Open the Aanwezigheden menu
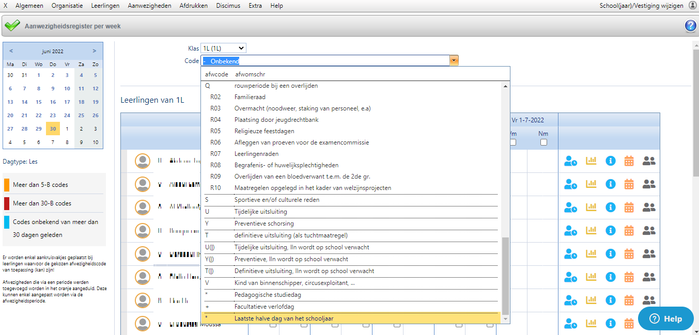The width and height of the screenshot is (699, 335). (149, 6)
